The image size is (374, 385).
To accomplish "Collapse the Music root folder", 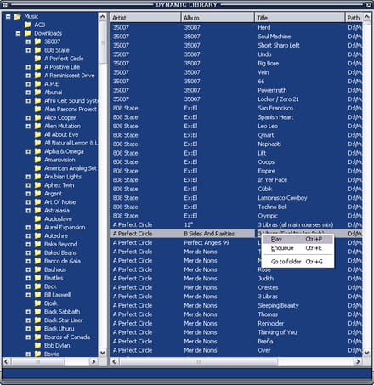I will (8, 17).
